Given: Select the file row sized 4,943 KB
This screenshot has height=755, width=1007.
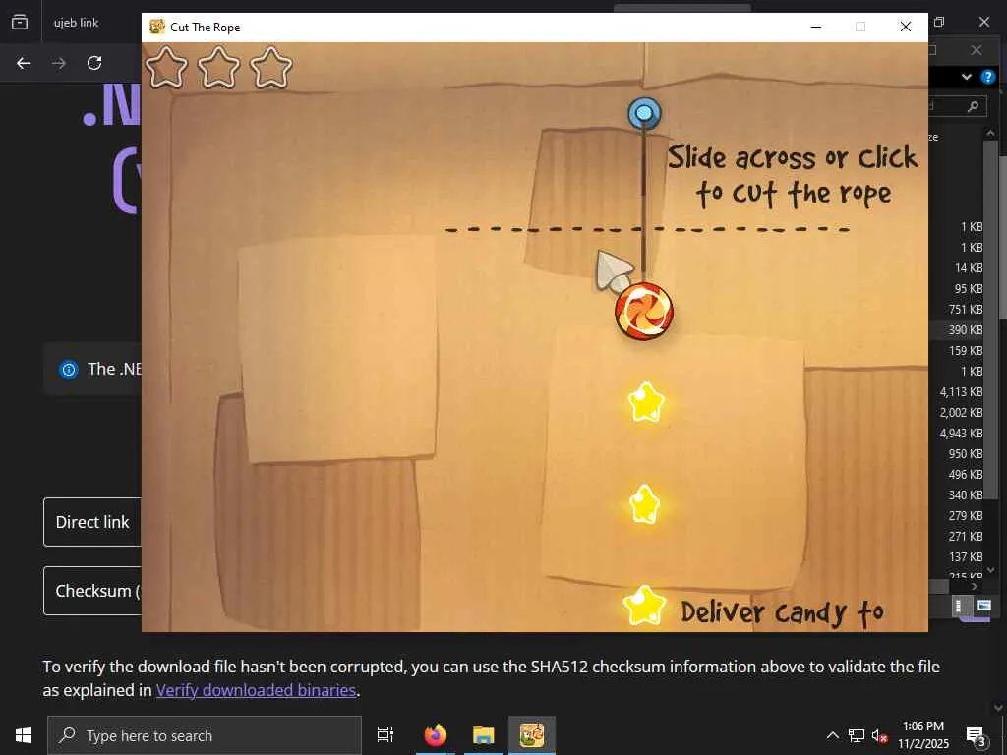Looking at the screenshot, I should [x=956, y=433].
